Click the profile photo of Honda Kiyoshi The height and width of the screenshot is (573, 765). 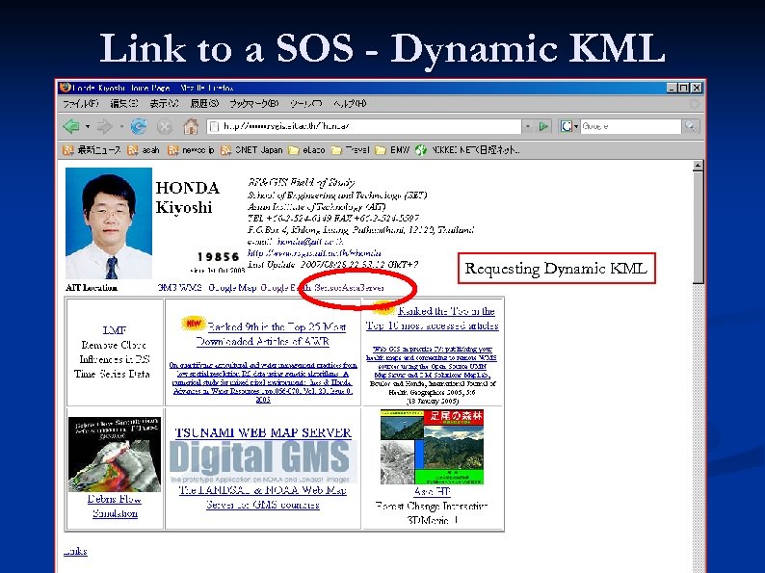pos(108,223)
